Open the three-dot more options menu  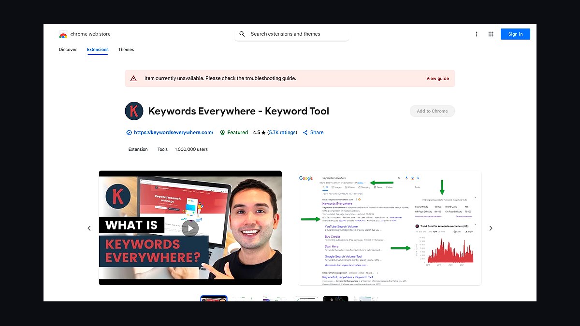click(x=477, y=34)
